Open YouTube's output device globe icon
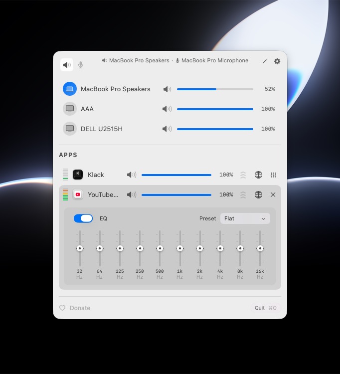This screenshot has width=340, height=374. tap(258, 195)
